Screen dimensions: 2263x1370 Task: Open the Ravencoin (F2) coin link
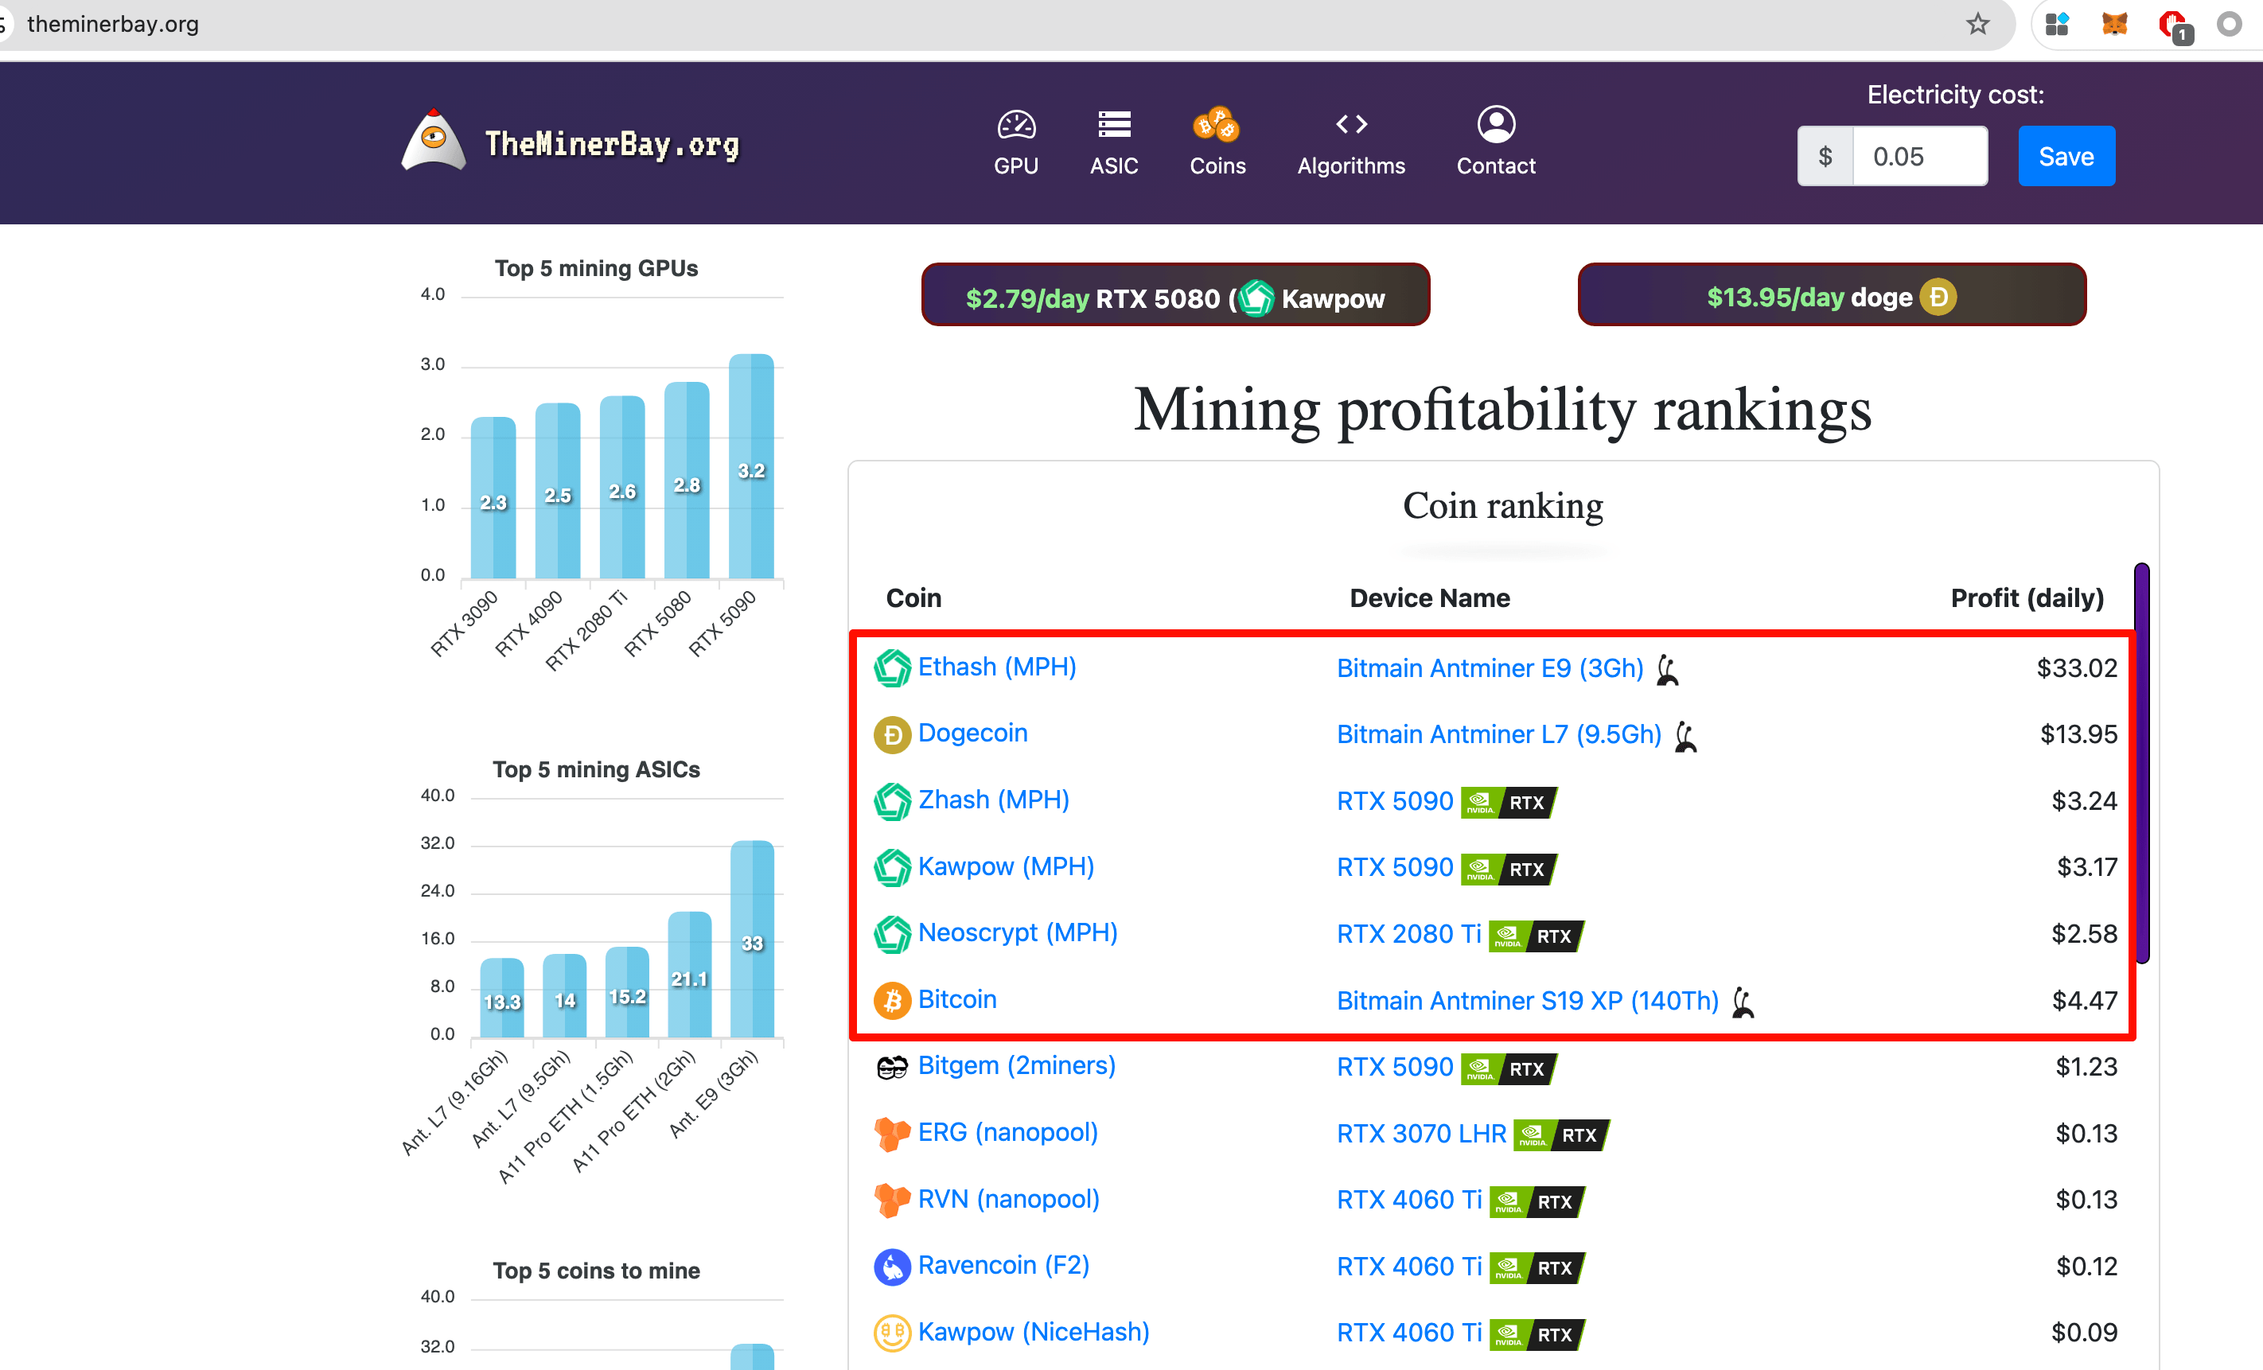1004,1265
